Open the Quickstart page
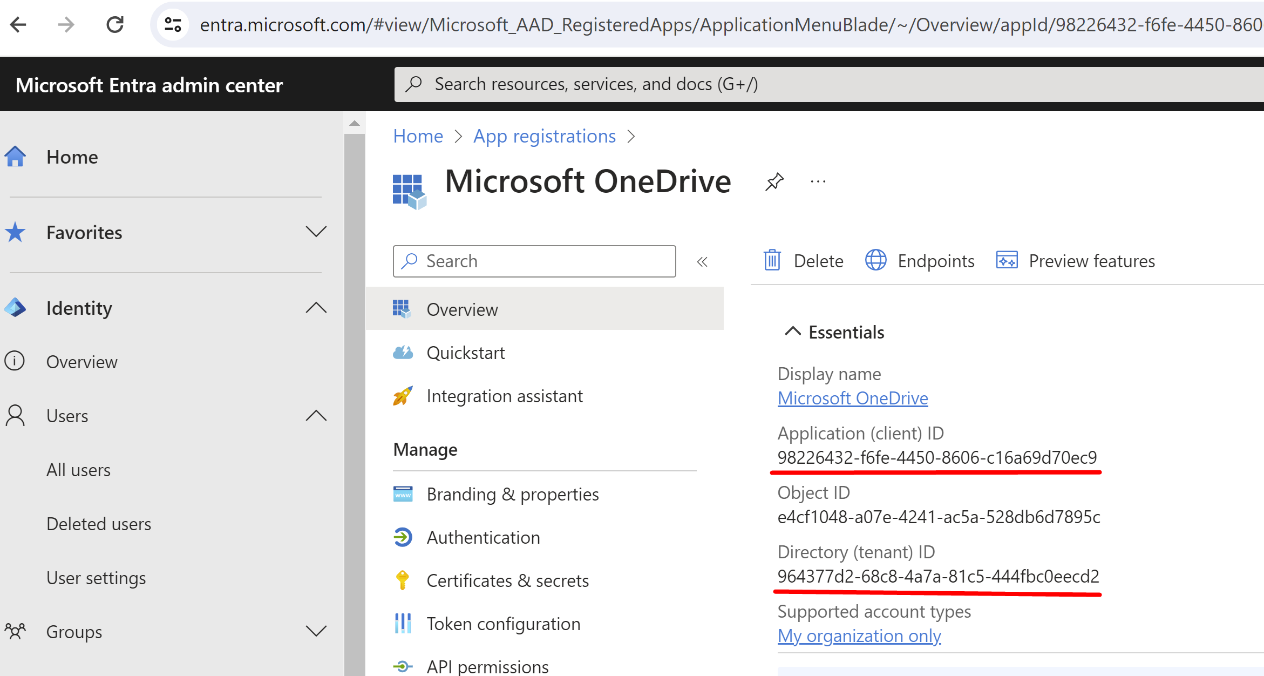Image resolution: width=1264 pixels, height=676 pixels. click(465, 353)
